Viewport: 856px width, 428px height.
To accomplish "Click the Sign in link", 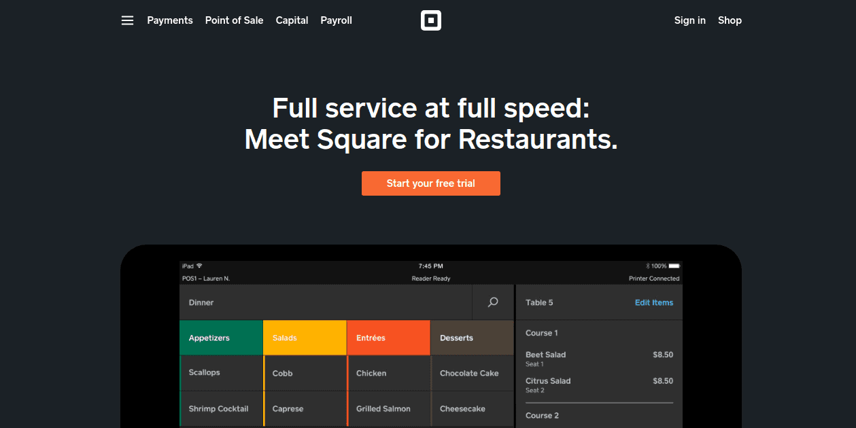I will [x=689, y=20].
